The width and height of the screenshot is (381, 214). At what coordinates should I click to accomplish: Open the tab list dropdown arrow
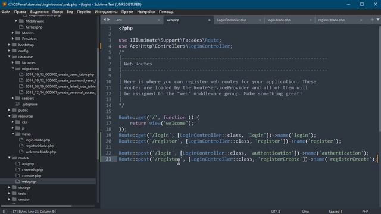click(x=378, y=20)
